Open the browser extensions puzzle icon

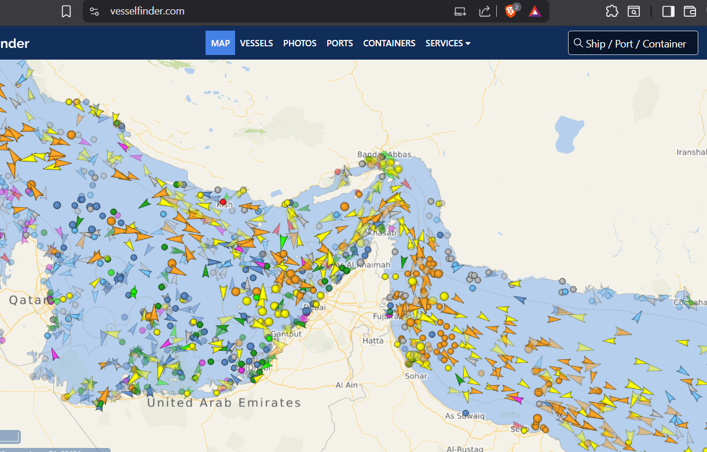[612, 11]
